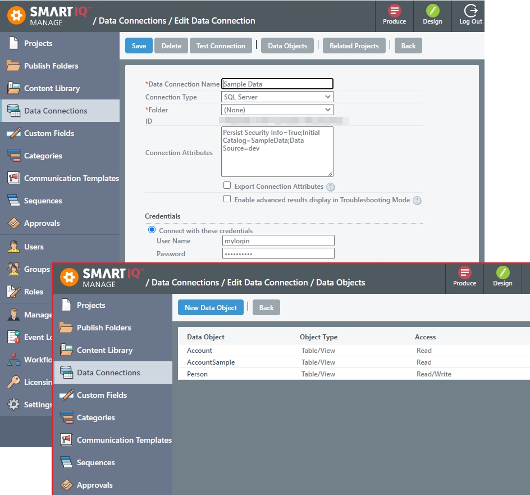The width and height of the screenshot is (530, 495).
Task: Click Log Out icon in back window header
Action: pyautogui.click(x=470, y=11)
